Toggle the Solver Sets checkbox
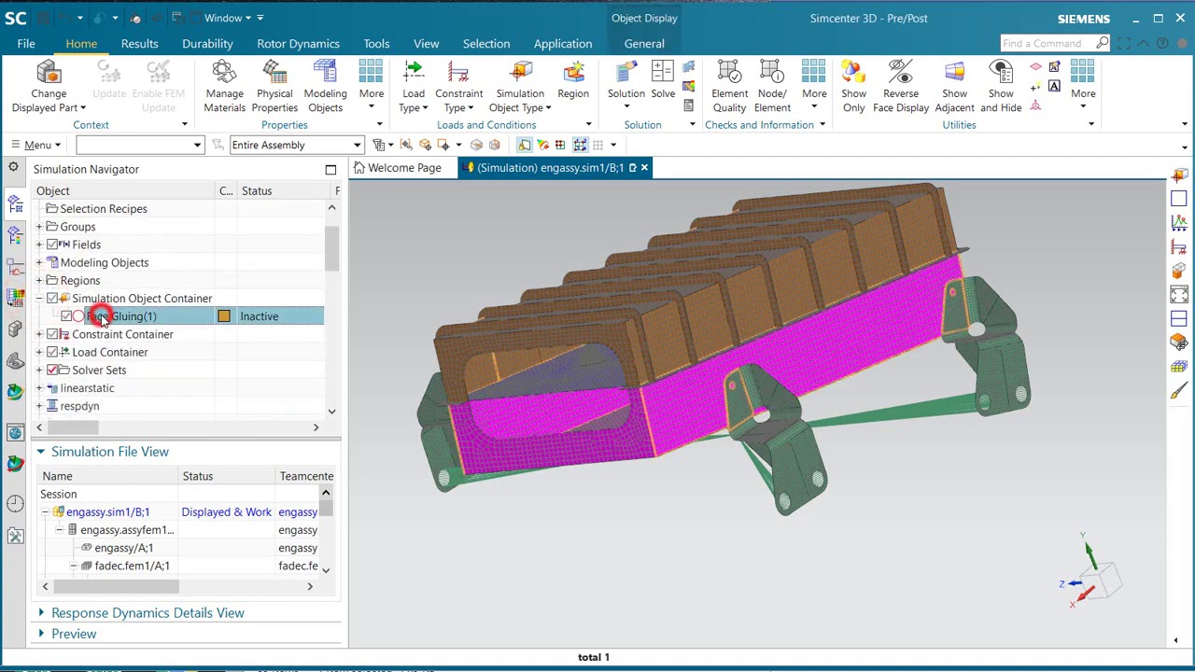Viewport: 1195px width, 672px height. 52,370
